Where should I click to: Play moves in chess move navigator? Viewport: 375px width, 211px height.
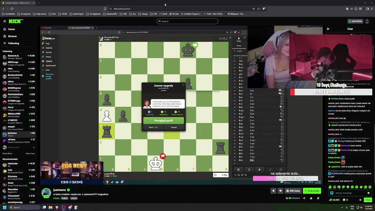260,169
